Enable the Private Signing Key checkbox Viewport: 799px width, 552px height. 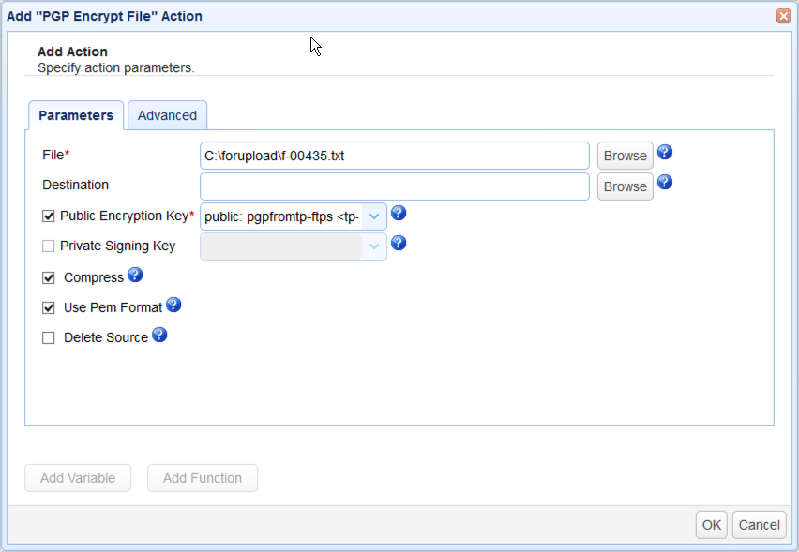(49, 246)
